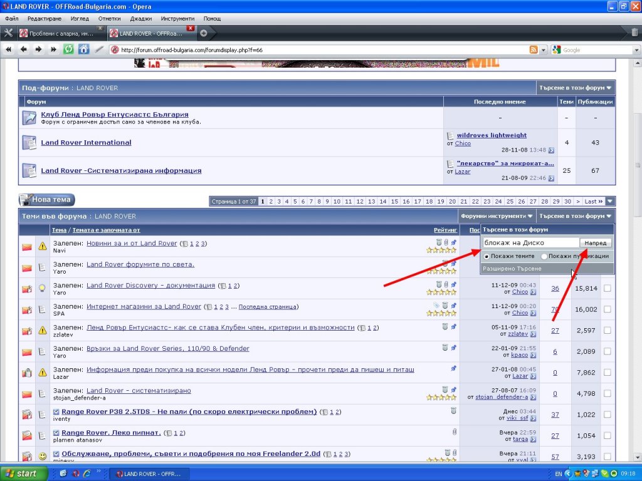
Task: Tick checkbox for Land Rover Discovery документация thread
Action: 606,288
